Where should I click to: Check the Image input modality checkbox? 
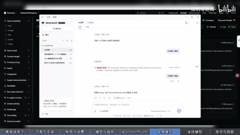pyautogui.click(x=6, y=30)
